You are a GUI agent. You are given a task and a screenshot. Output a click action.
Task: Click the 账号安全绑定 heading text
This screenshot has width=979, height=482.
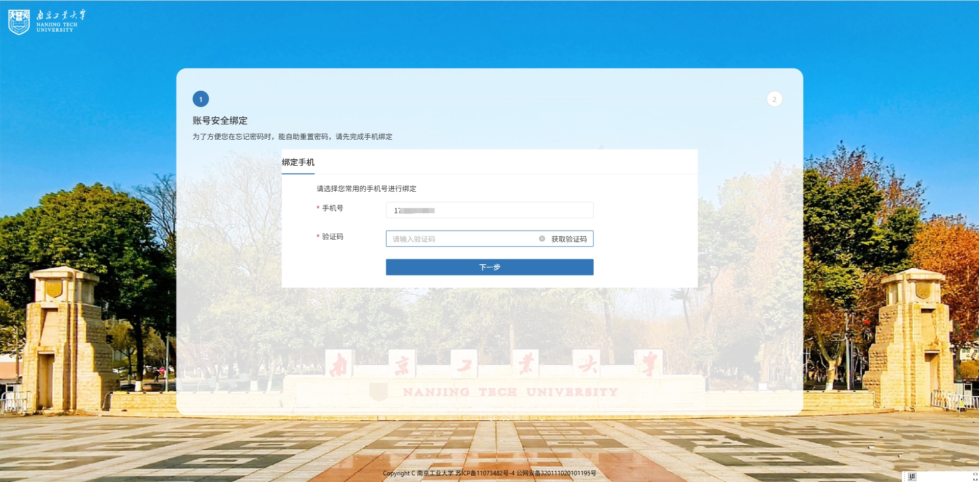pos(220,121)
